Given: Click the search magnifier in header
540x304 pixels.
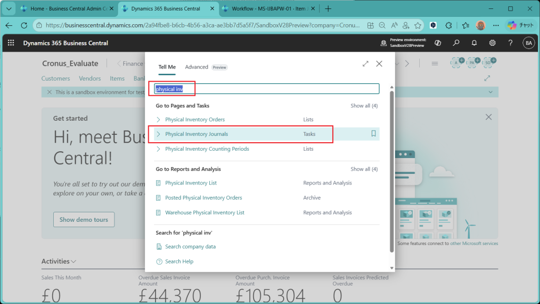Looking at the screenshot, I should tap(456, 43).
